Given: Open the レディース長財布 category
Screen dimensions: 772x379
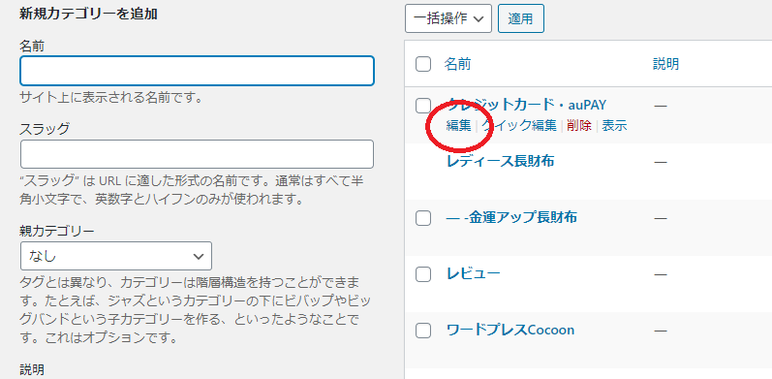Looking at the screenshot, I should (x=500, y=161).
